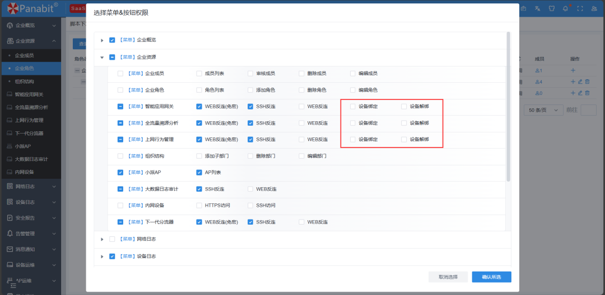Open the member count link showing 4
Viewport: 605px width, 295px height.
pos(539,82)
